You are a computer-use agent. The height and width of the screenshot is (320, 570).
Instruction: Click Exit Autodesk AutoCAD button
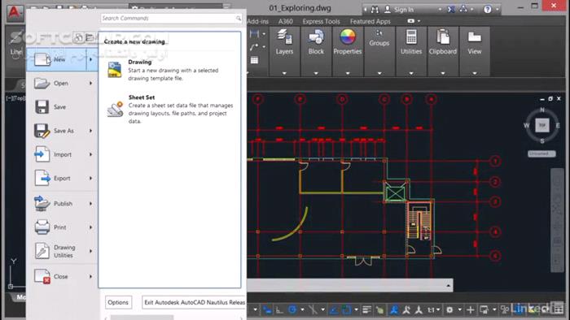[x=194, y=302]
